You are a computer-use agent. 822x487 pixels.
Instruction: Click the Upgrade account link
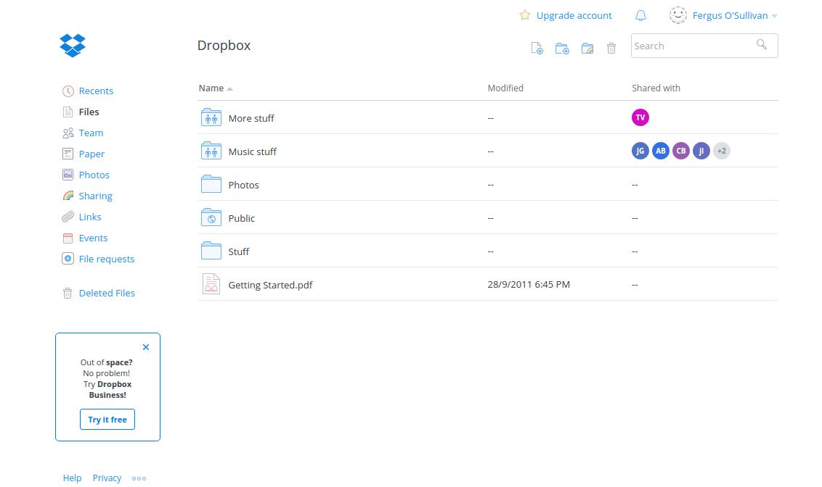574,15
